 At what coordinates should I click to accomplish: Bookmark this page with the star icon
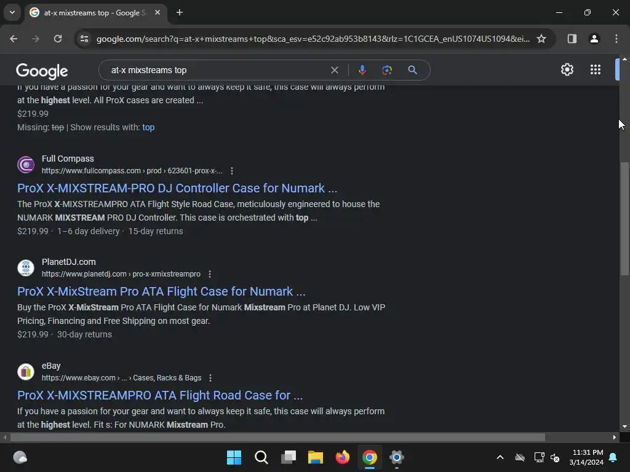click(541, 39)
